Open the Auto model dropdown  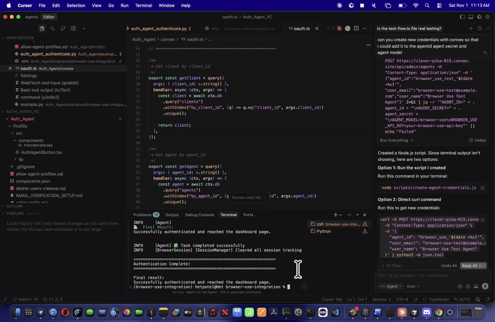[413, 286]
